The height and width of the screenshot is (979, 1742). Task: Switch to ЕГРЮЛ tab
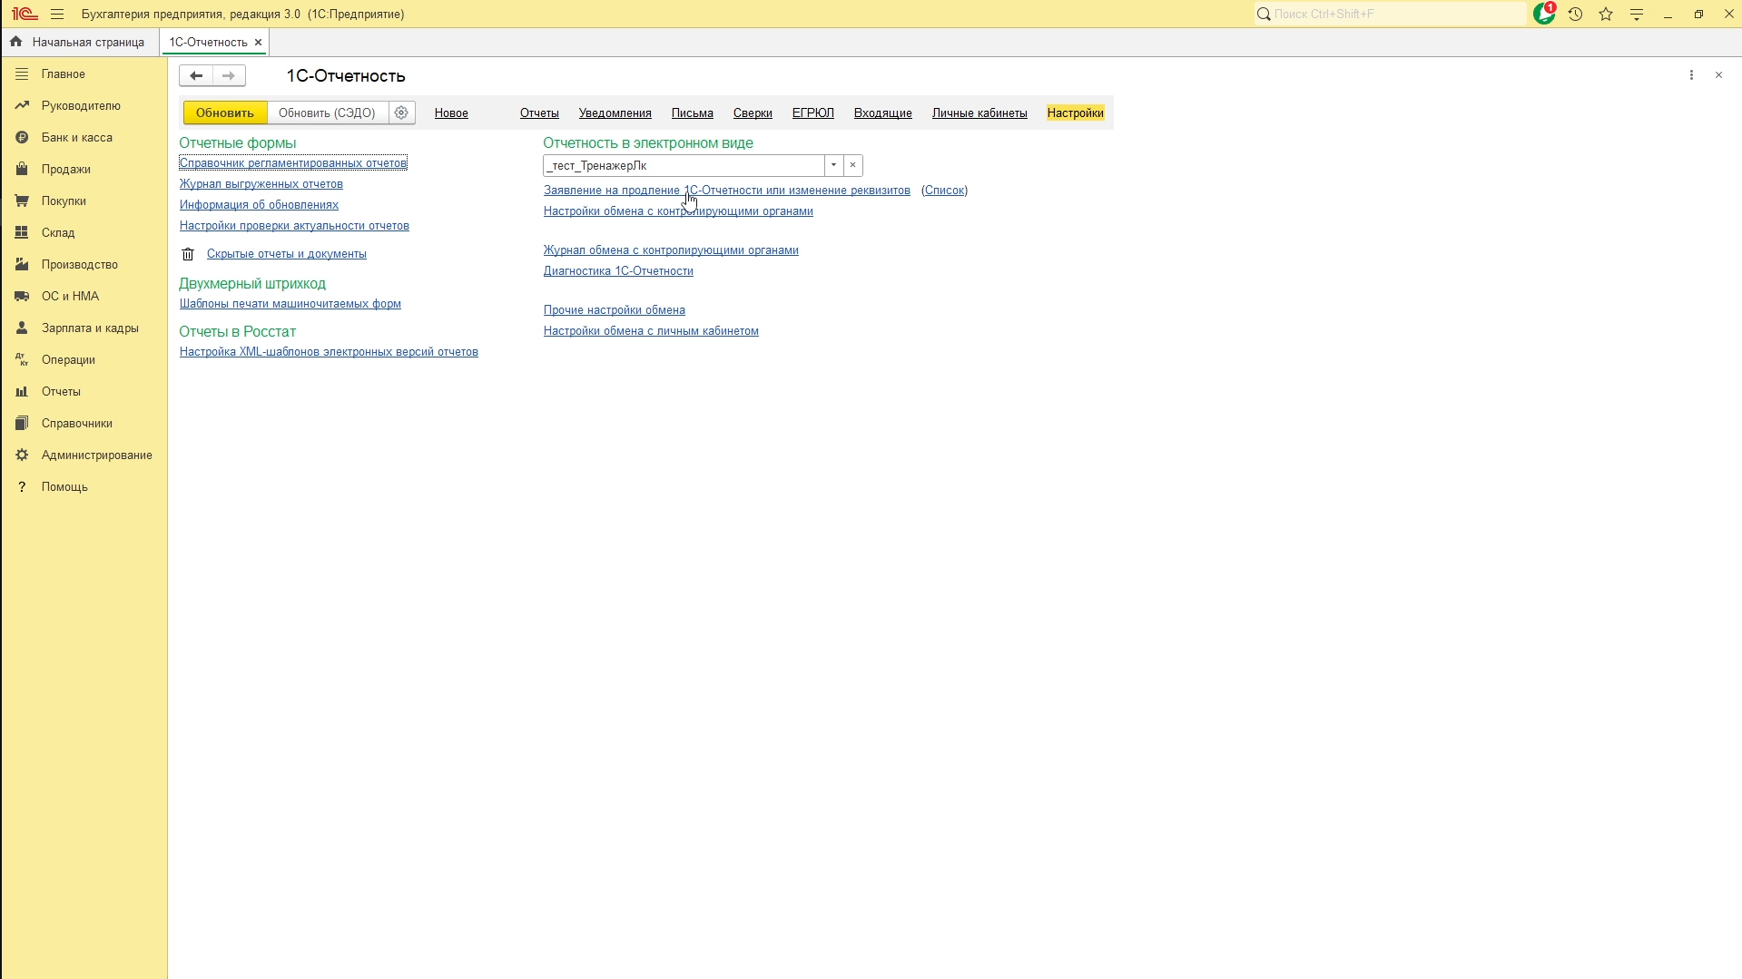[813, 113]
